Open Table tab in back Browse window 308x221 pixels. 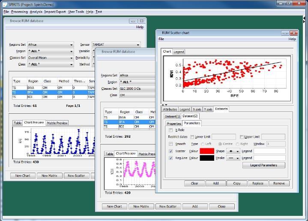click(18, 123)
